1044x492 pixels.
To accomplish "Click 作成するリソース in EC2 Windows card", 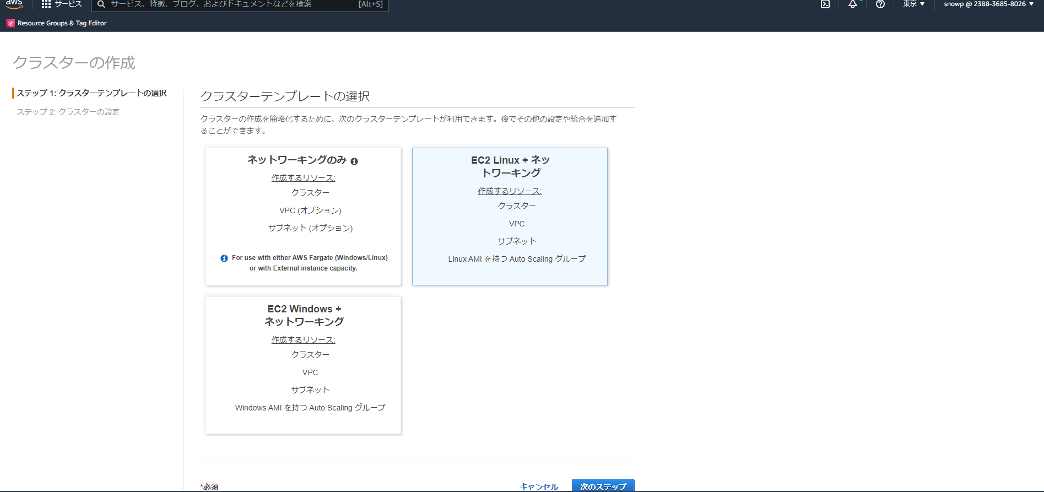I will coord(303,340).
